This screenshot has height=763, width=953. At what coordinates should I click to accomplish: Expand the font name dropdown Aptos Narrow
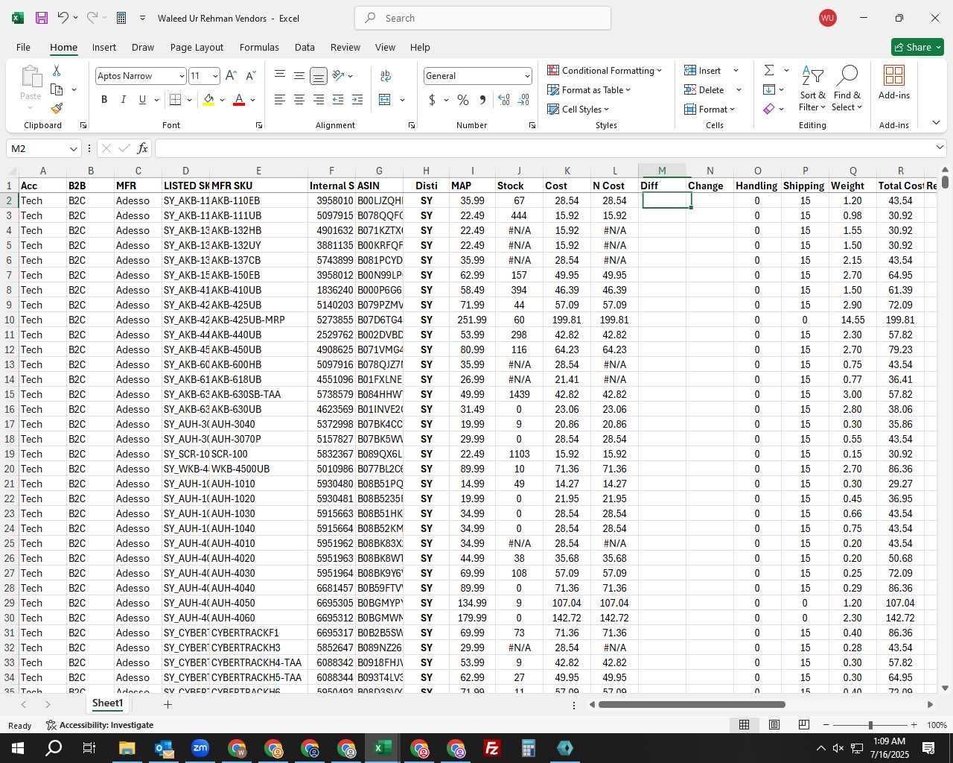[181, 76]
